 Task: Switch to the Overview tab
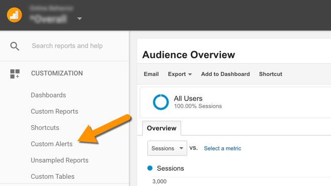[x=162, y=128]
